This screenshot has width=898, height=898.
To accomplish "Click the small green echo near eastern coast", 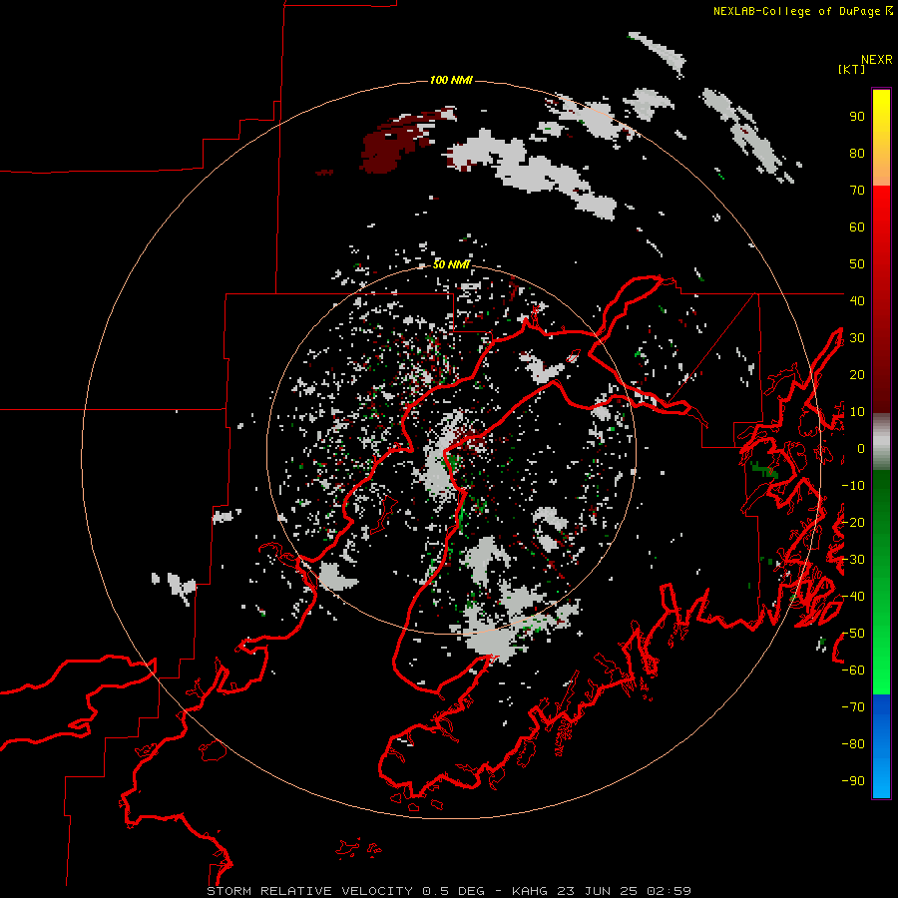I will point(763,470).
